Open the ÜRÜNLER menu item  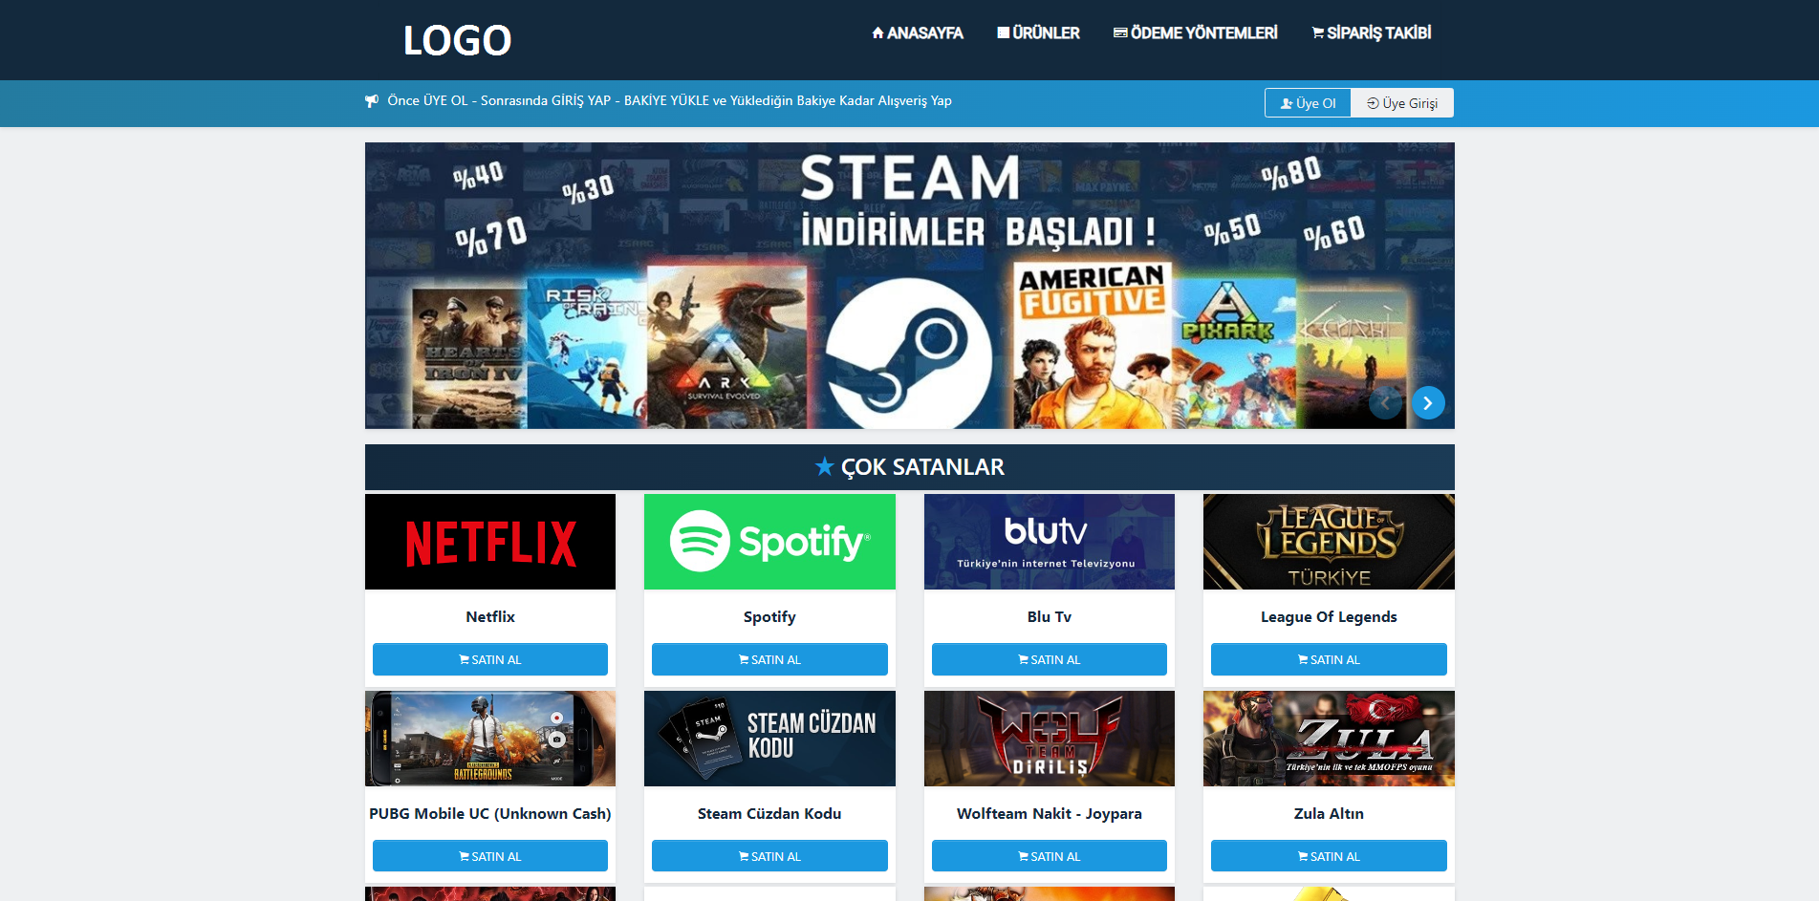[x=1038, y=33]
